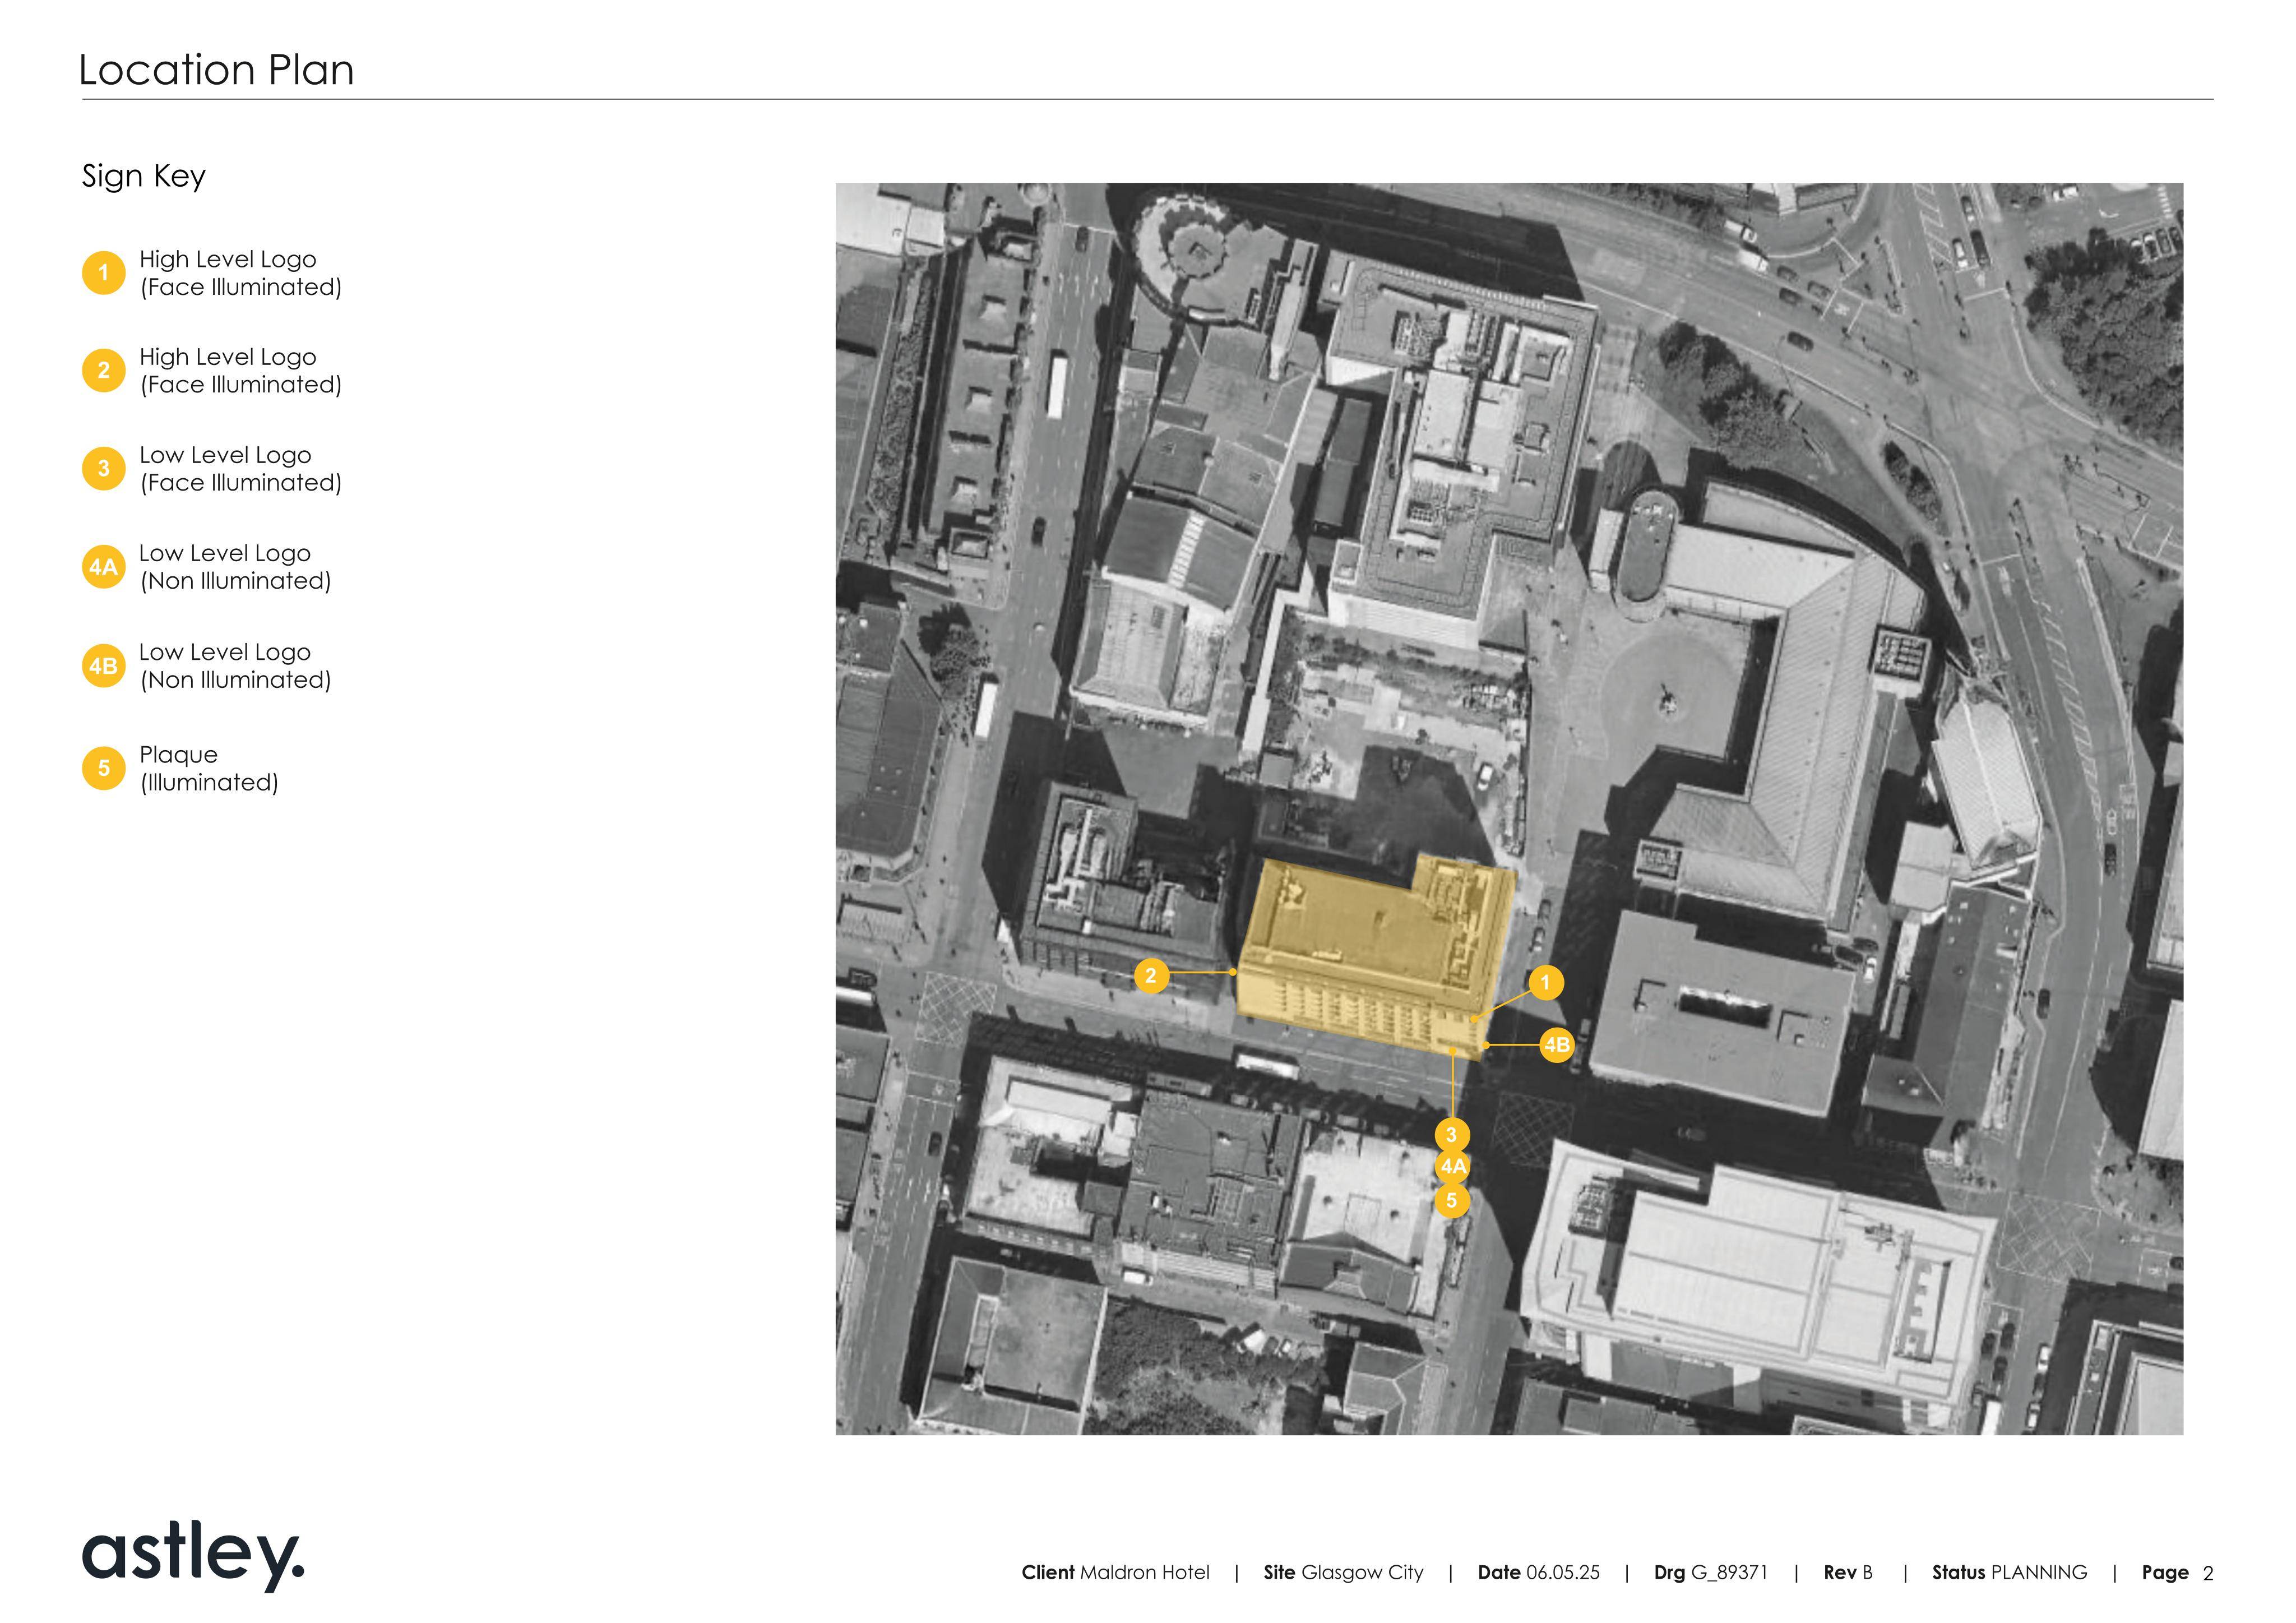Click the yellow 1 icon in Sign Key

pyautogui.click(x=103, y=273)
